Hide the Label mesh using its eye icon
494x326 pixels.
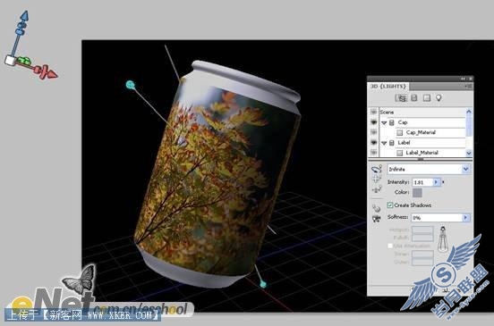(x=374, y=142)
